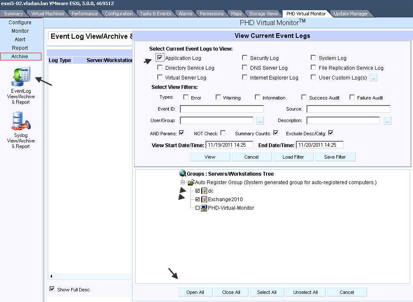Click the Unselect All button

click(x=306, y=292)
